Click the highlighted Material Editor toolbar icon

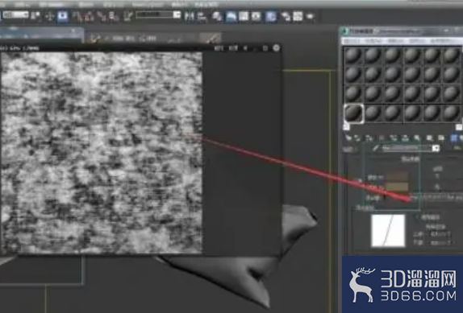(270, 16)
